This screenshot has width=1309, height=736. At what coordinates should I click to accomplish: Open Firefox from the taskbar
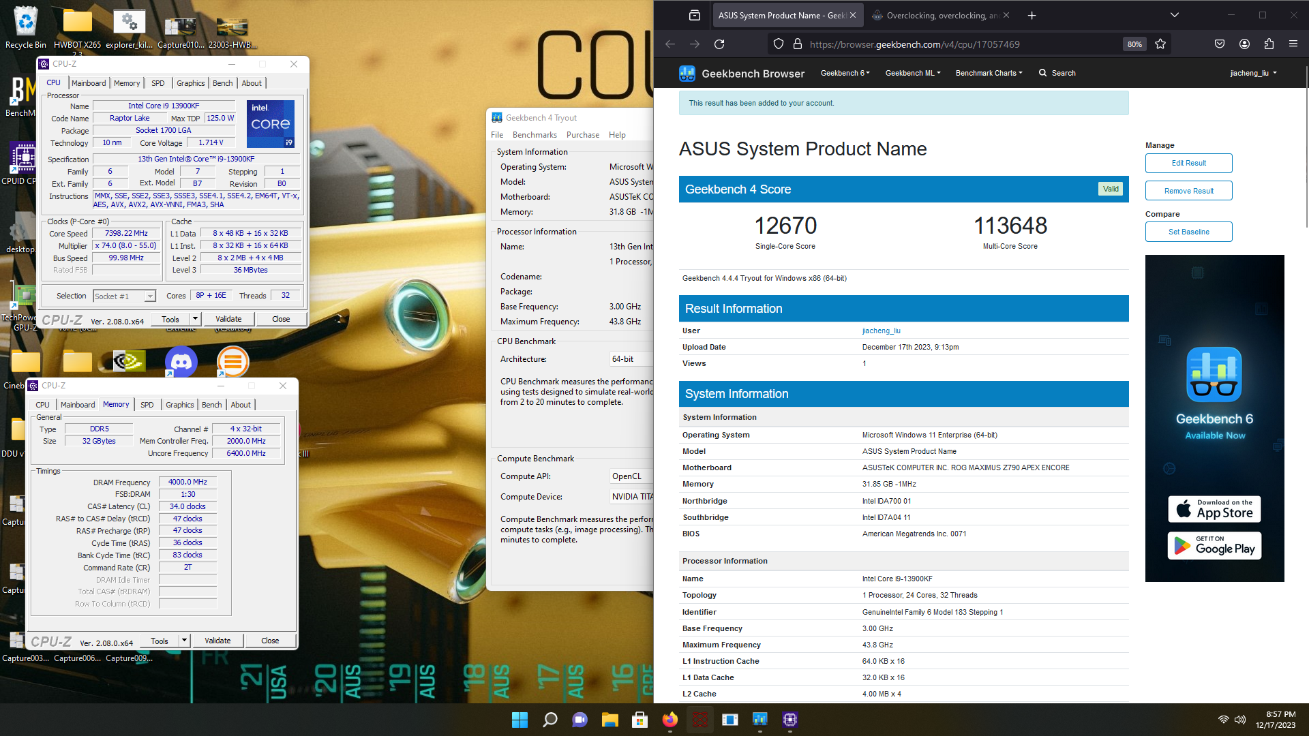[669, 720]
